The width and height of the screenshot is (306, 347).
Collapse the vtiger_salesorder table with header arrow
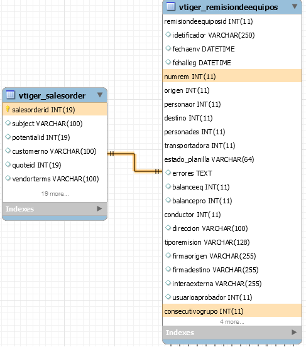100,95
